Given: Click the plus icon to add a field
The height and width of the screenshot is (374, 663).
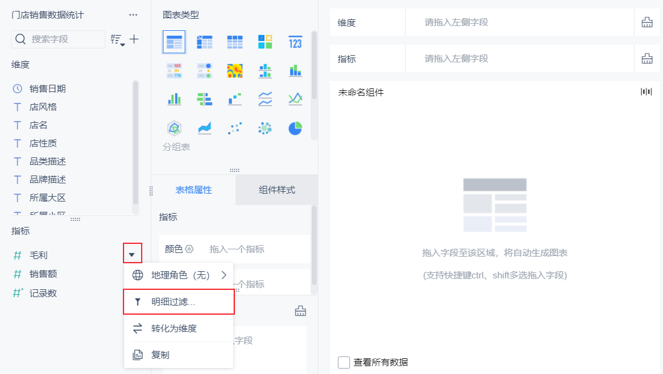Looking at the screenshot, I should pos(134,39).
